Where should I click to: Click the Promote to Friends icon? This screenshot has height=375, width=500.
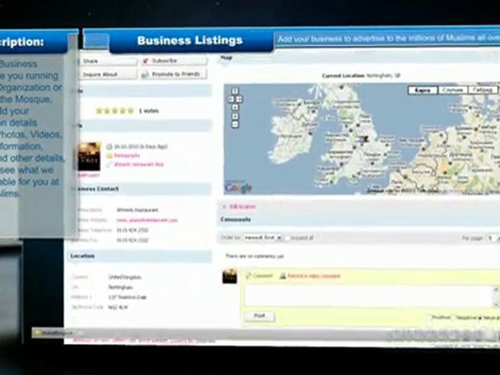(145, 74)
